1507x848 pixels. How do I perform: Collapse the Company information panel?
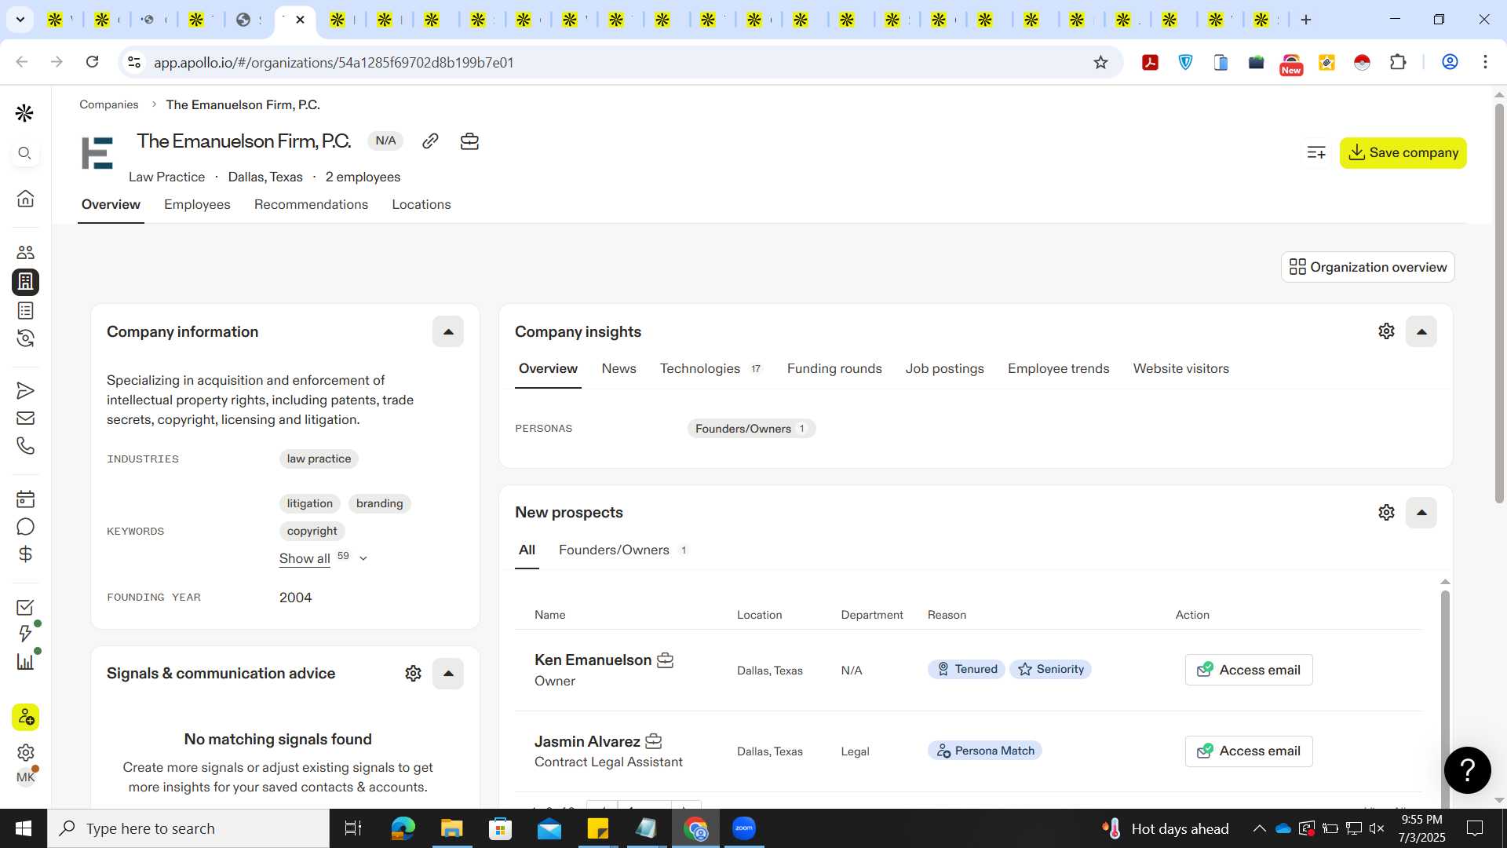448,331
